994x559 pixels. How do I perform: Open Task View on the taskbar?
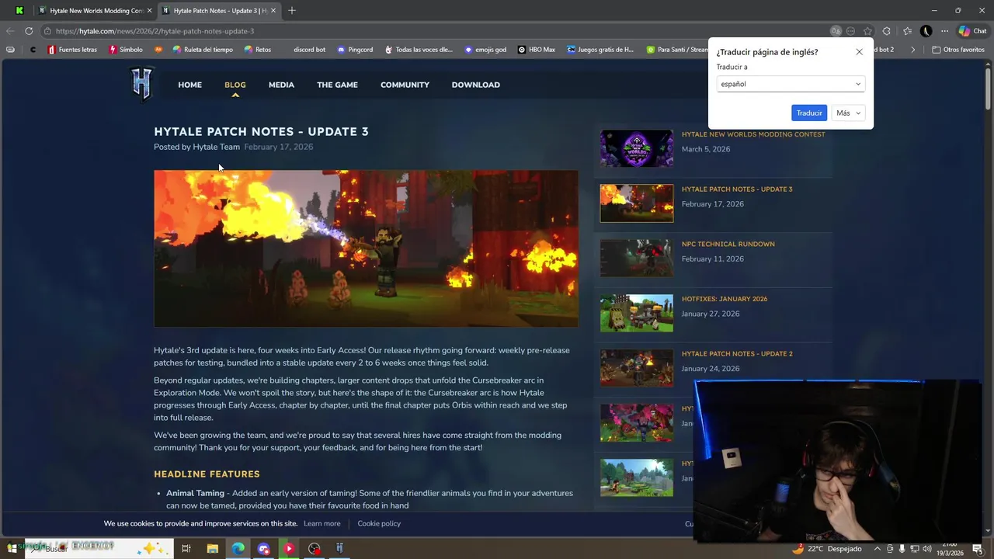pyautogui.click(x=186, y=548)
